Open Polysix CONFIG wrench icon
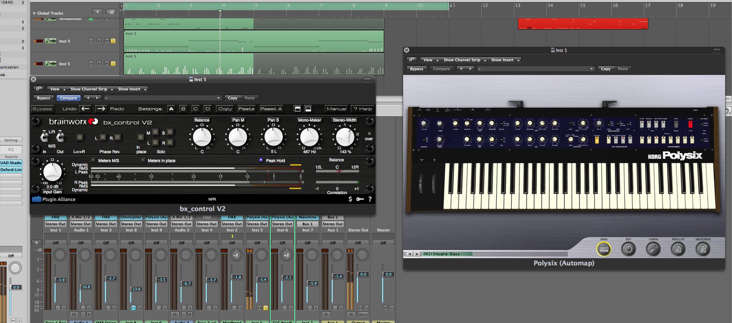The image size is (732, 323). coord(653,249)
